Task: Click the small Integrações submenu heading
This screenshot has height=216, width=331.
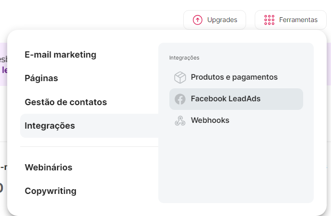Action: [x=184, y=58]
